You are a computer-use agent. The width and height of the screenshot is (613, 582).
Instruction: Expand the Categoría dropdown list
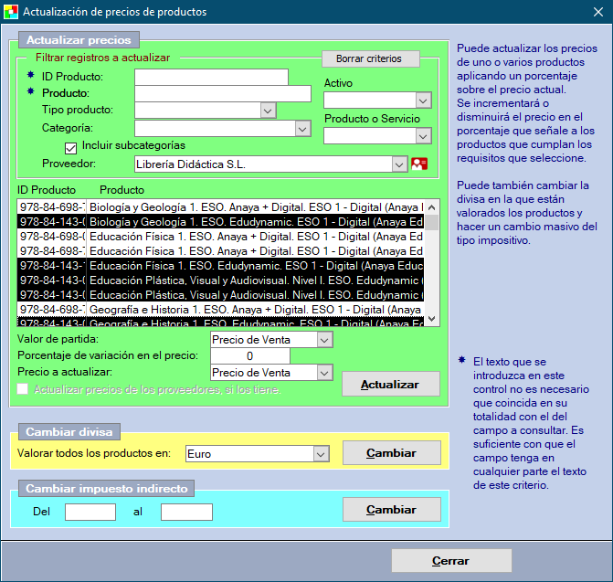click(302, 129)
